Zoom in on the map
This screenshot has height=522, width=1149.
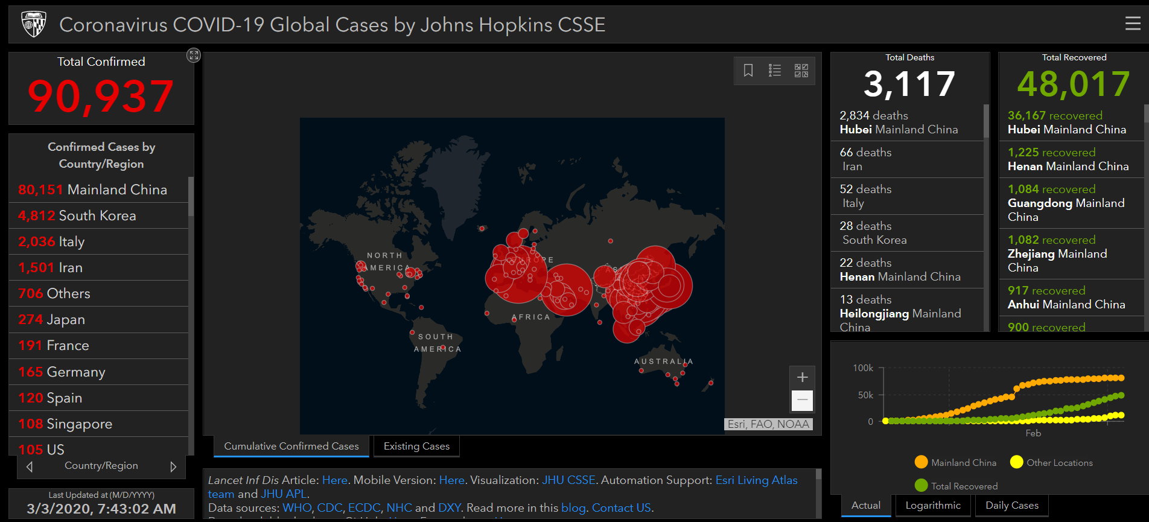tap(802, 377)
